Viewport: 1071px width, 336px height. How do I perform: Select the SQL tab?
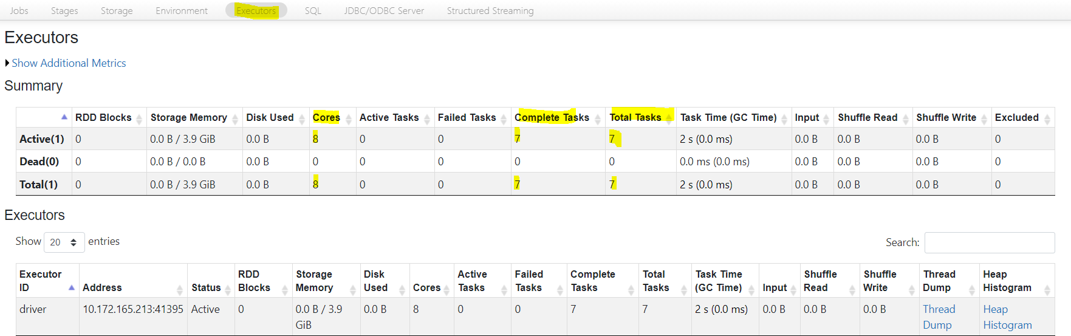tap(313, 11)
